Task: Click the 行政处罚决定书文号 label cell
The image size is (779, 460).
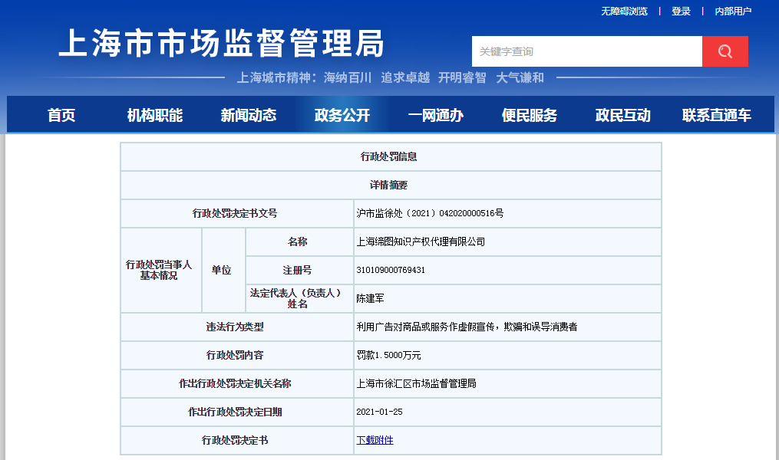Action: [236, 213]
